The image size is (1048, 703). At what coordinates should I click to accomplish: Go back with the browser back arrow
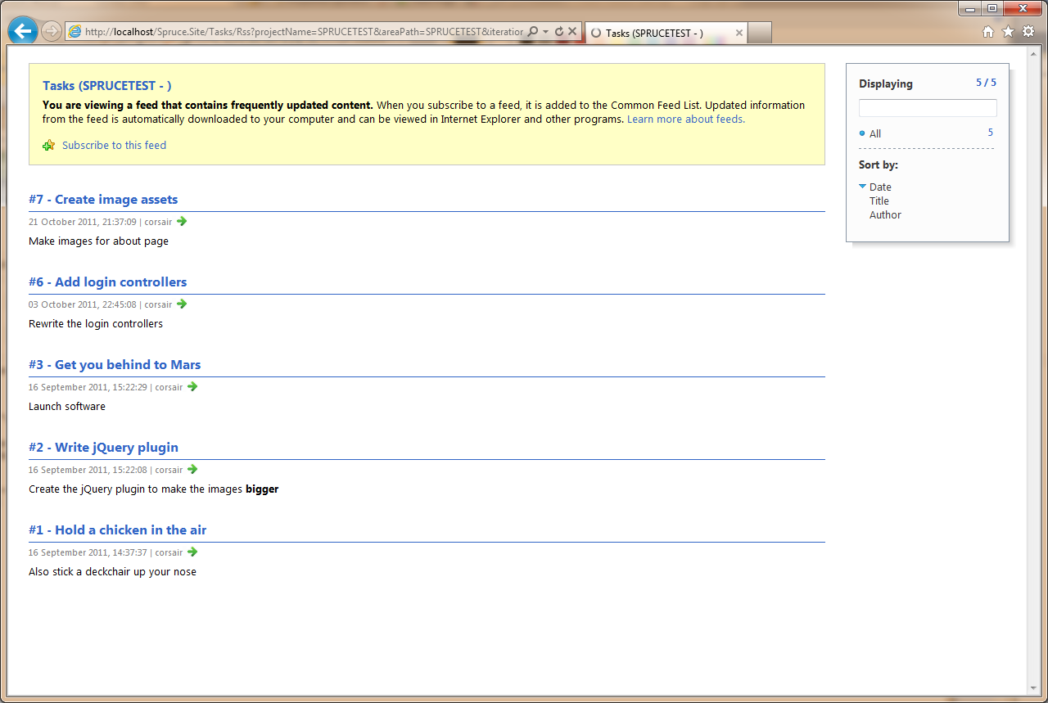(22, 31)
